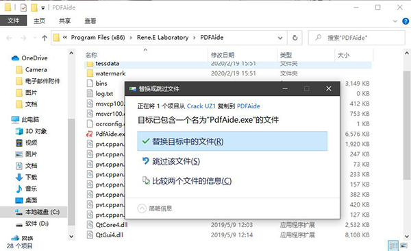Expand the brief info chevron in dialog
This screenshot has width=411, height=251.
point(142,208)
